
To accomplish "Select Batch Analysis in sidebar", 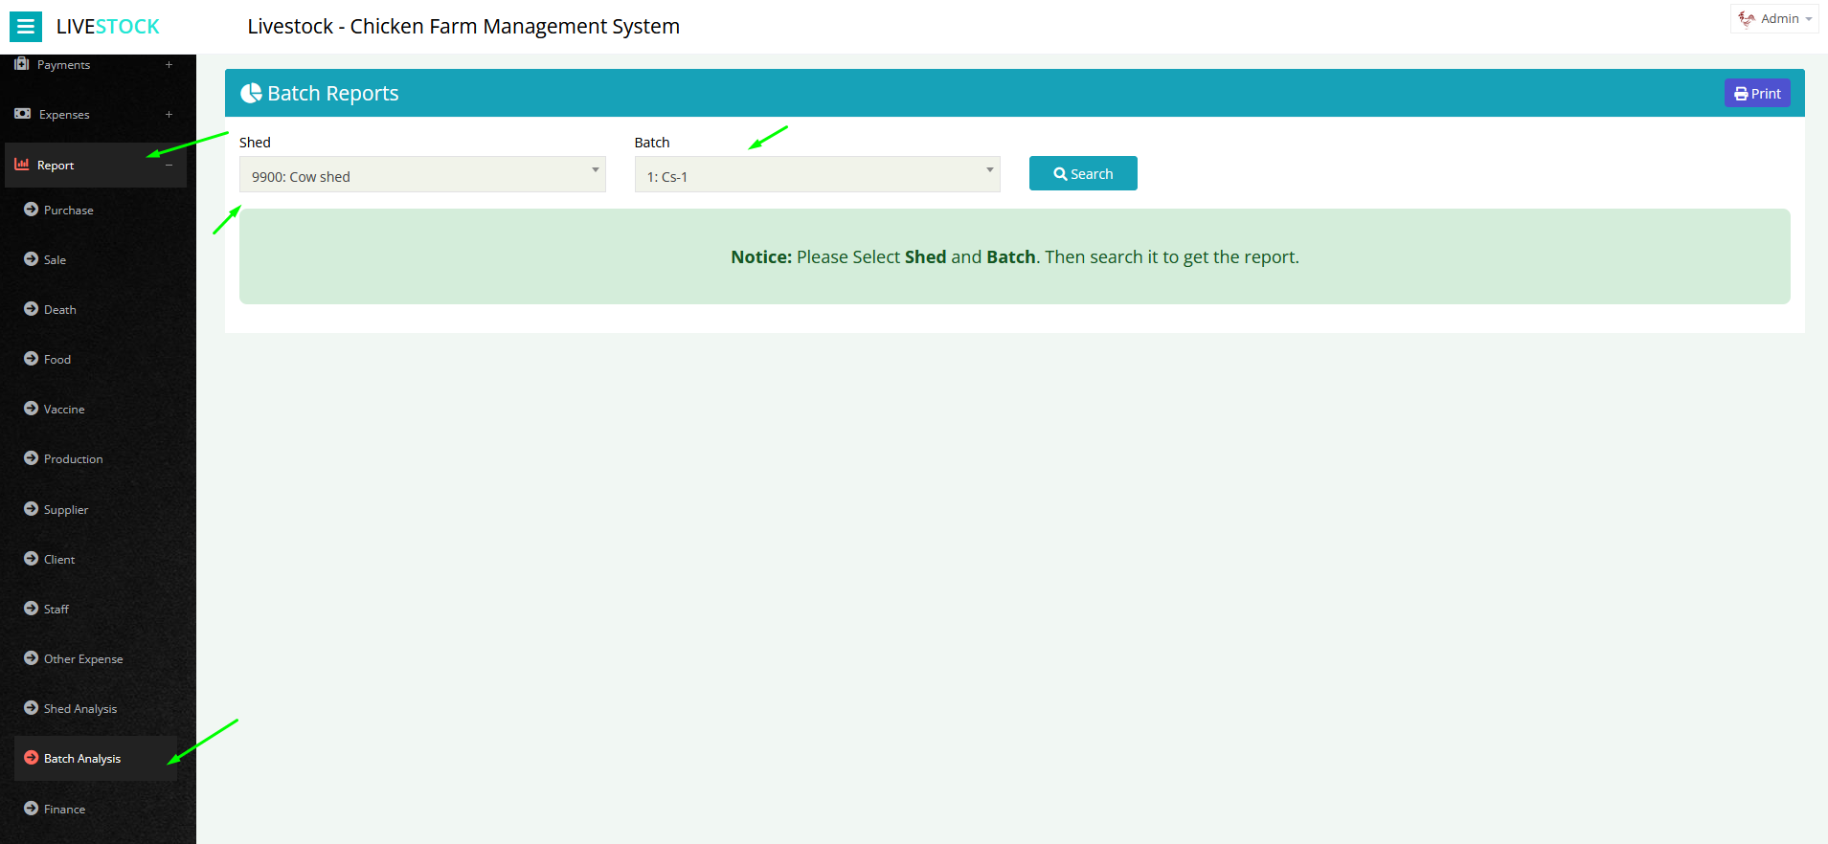I will [82, 759].
